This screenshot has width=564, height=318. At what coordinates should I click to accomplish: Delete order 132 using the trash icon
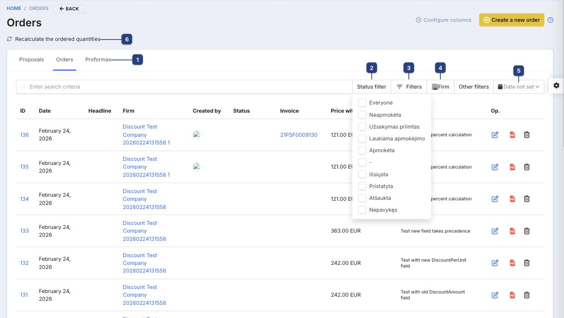tap(527, 263)
